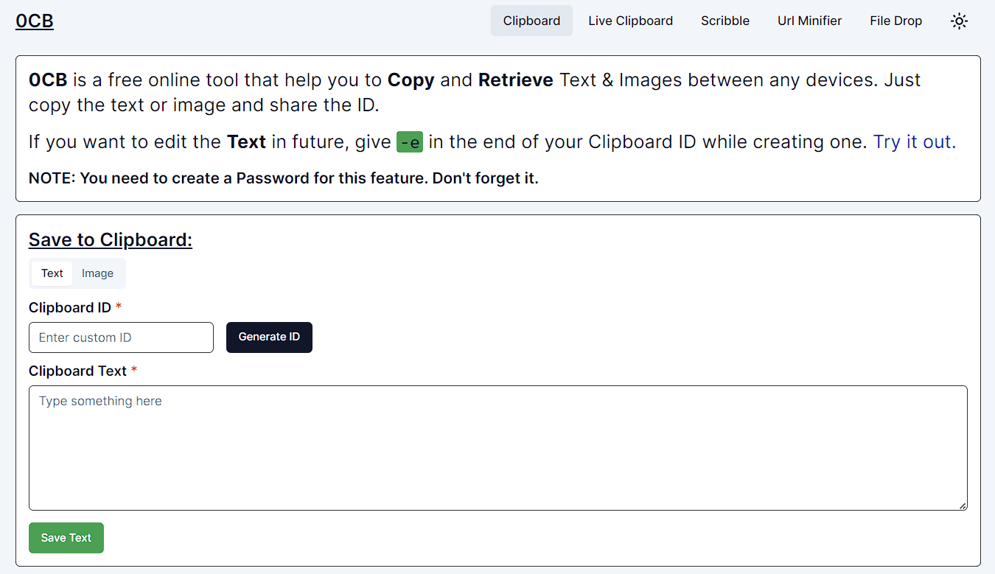The width and height of the screenshot is (995, 574).
Task: Click the green Save Text button
Action: pyautogui.click(x=66, y=538)
